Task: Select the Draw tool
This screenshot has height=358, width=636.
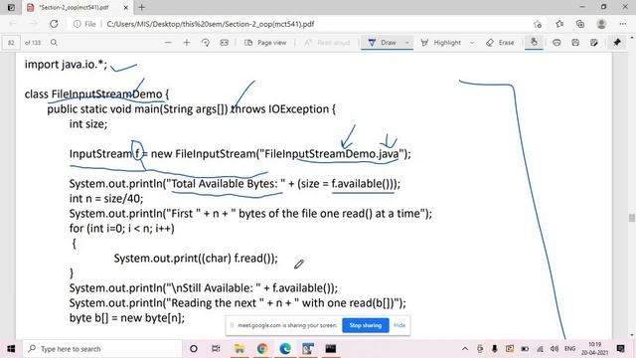Action: coord(382,42)
